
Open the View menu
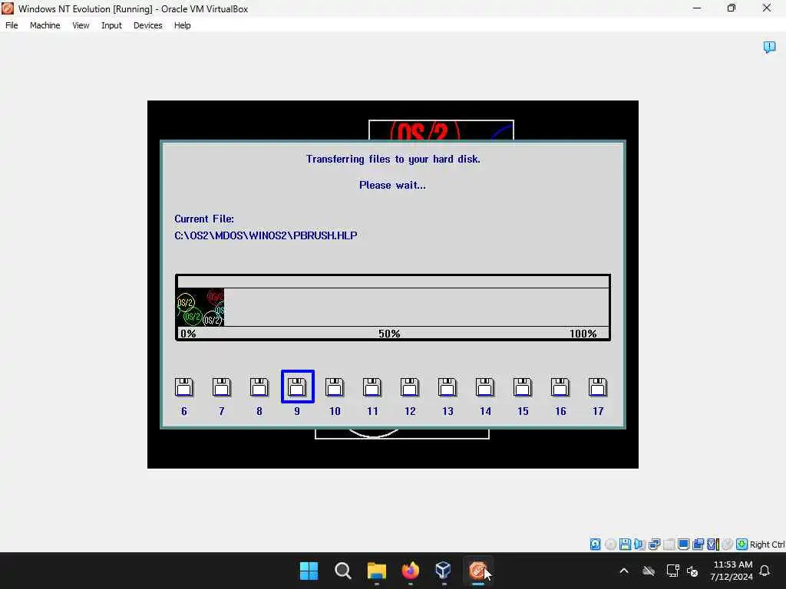point(81,25)
